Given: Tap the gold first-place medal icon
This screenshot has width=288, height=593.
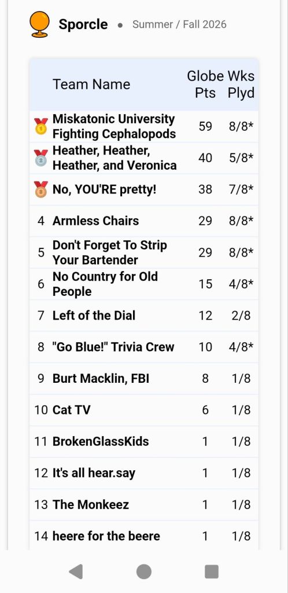Looking at the screenshot, I should tap(40, 126).
